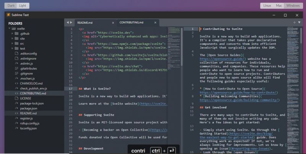The image size is (306, 154).
Task: Click the right pane vertical scrollbar
Action: click(301, 35)
